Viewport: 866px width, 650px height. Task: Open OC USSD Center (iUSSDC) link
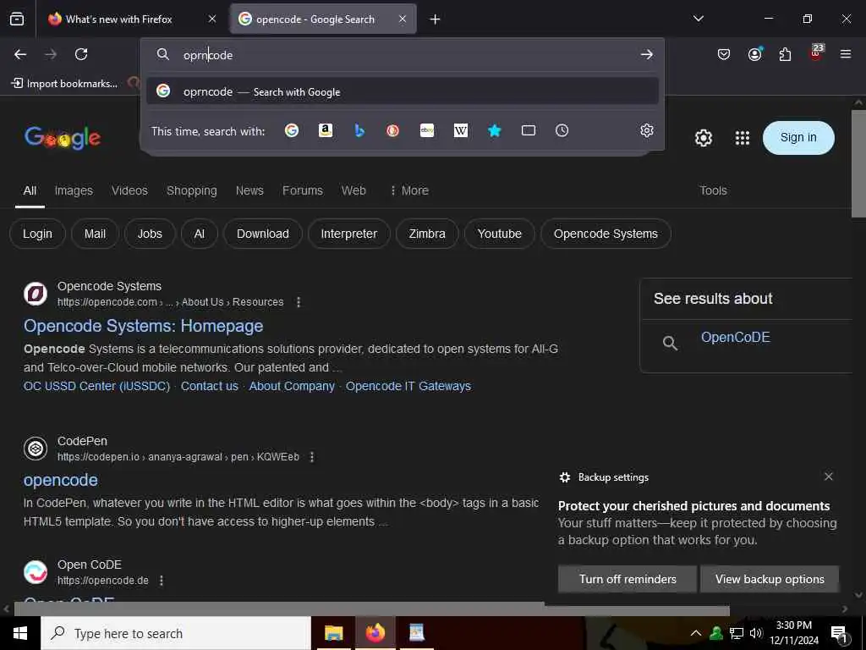(96, 386)
